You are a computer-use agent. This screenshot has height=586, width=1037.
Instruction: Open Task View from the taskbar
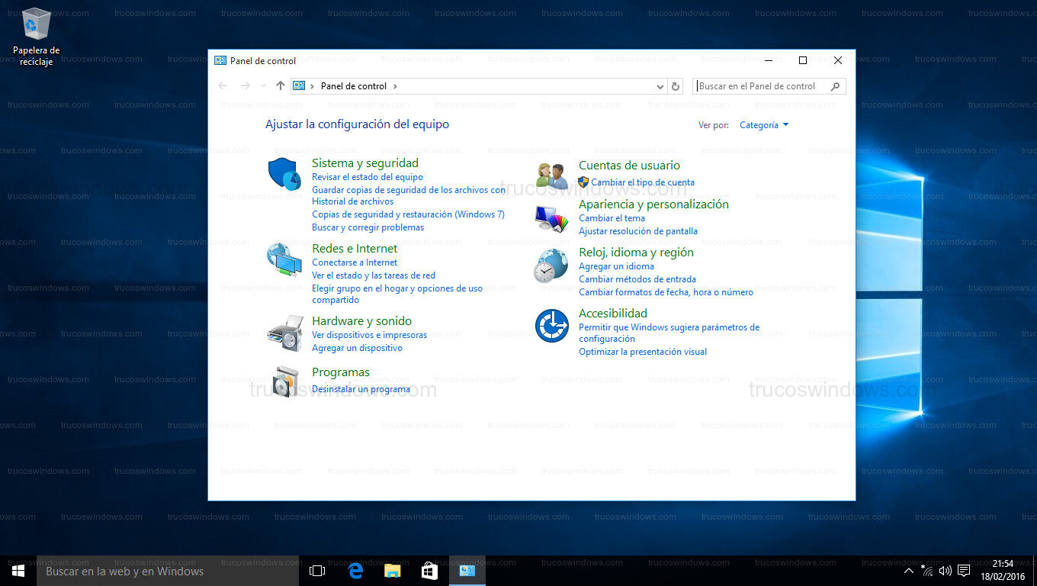316,570
